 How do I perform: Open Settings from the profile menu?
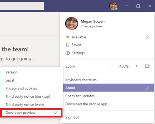point(107,53)
